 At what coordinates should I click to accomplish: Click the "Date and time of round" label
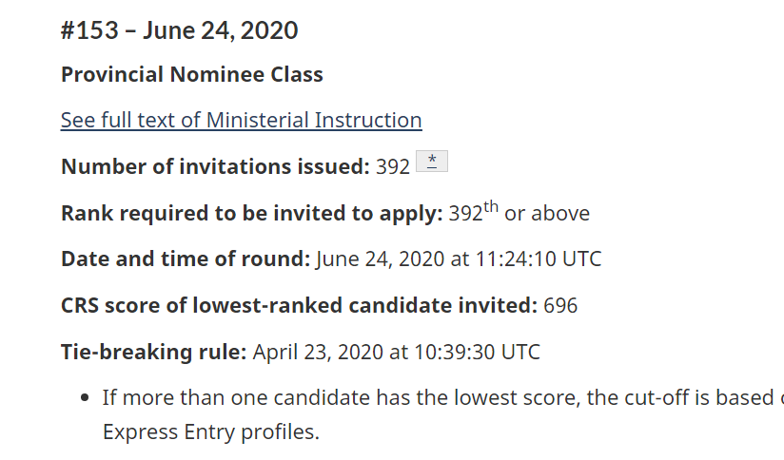185,259
